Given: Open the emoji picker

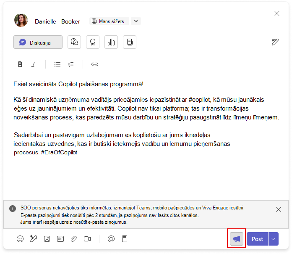Looking at the screenshot, I should click(20, 239).
